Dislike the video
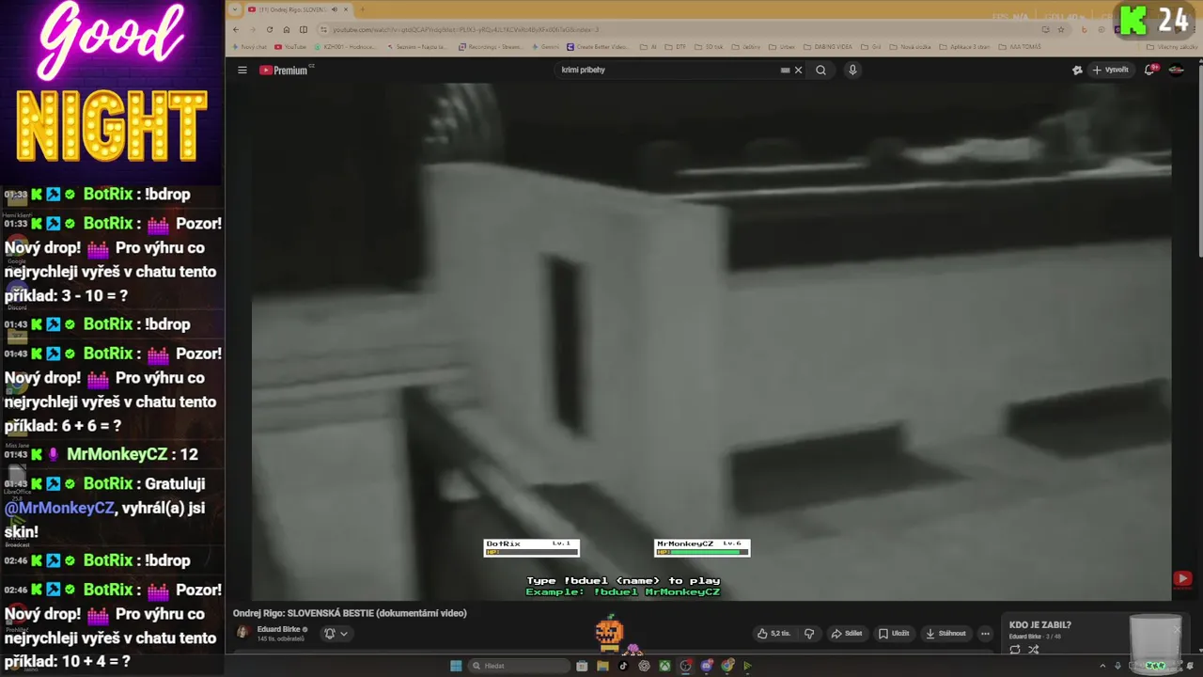 click(809, 633)
